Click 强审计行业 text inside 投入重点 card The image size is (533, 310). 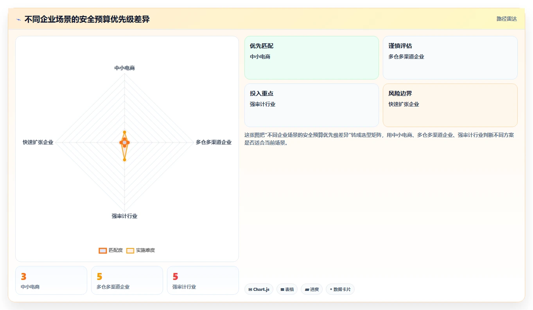263,104
